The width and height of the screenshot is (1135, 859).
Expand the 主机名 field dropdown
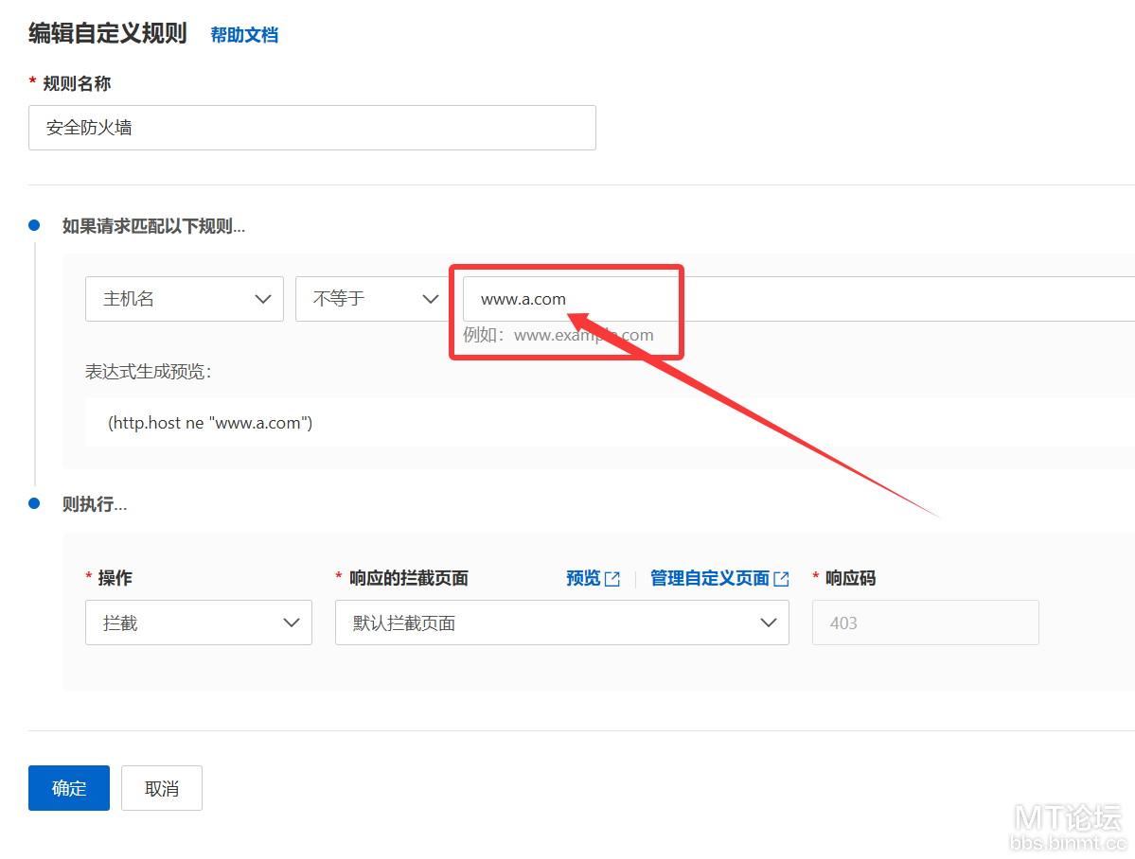click(184, 299)
